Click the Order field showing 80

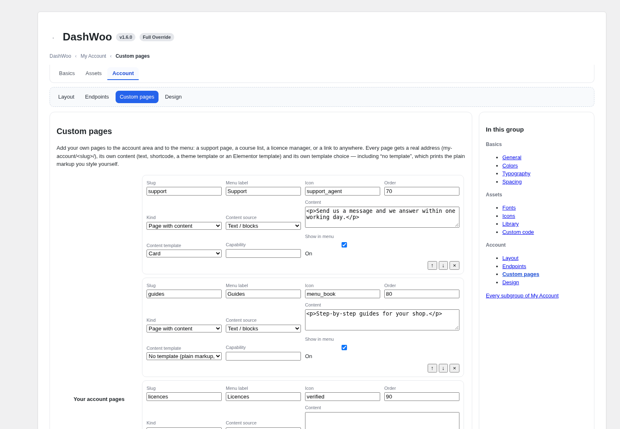click(x=422, y=294)
